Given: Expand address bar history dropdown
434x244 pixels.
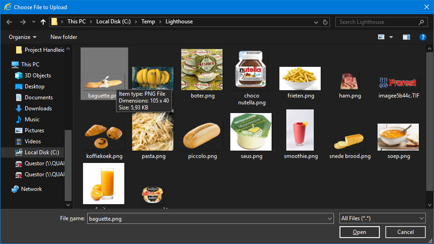Looking at the screenshot, I should click(316, 22).
